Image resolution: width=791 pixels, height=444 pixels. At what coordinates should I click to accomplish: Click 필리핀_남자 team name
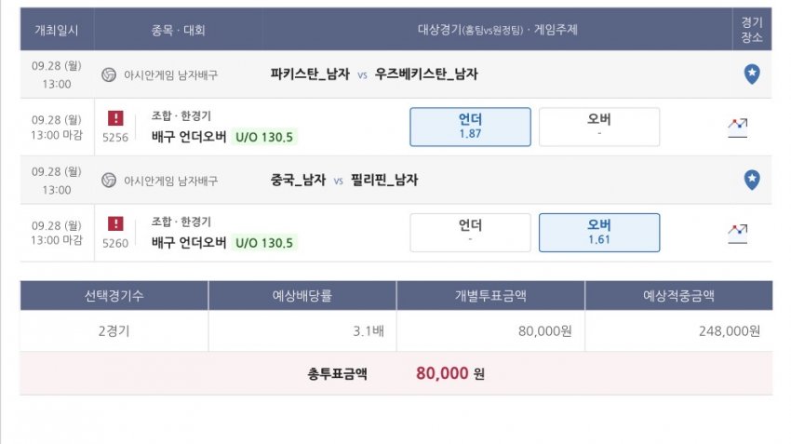pos(384,180)
